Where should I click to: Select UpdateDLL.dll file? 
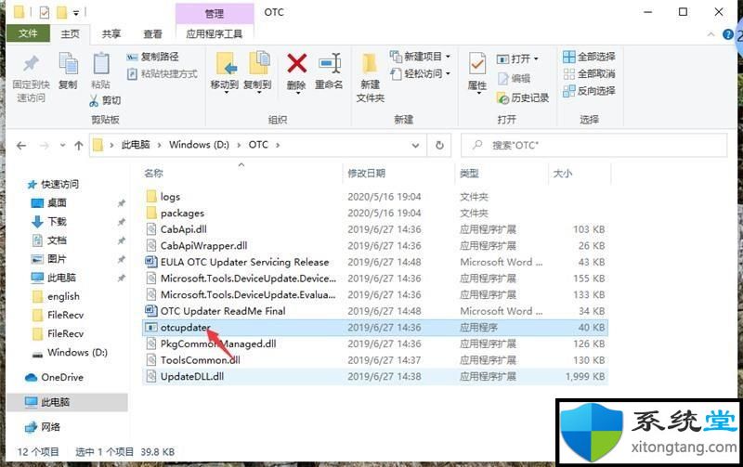(x=374, y=377)
